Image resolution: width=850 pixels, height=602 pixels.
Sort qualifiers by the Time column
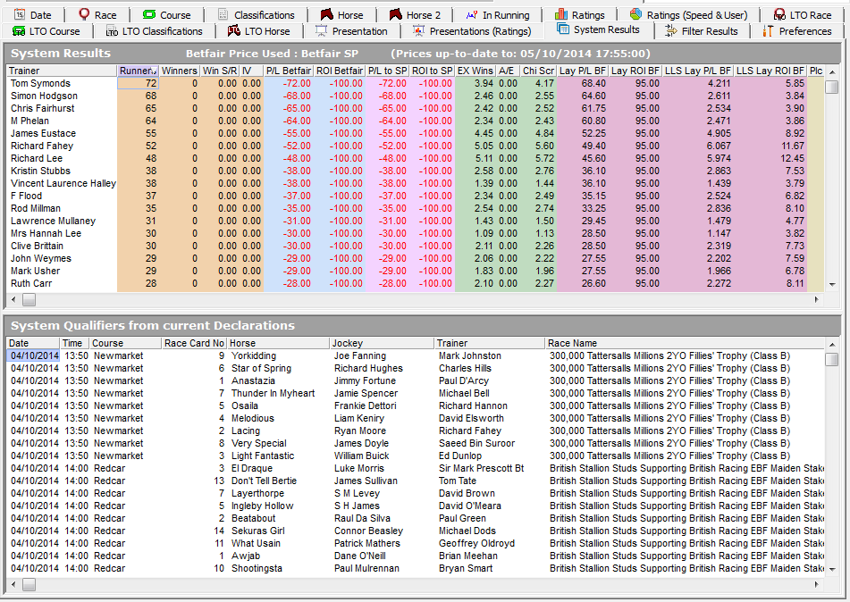click(x=74, y=343)
